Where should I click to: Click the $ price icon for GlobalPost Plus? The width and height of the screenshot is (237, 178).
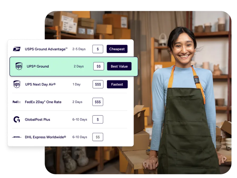pyautogui.click(x=98, y=119)
